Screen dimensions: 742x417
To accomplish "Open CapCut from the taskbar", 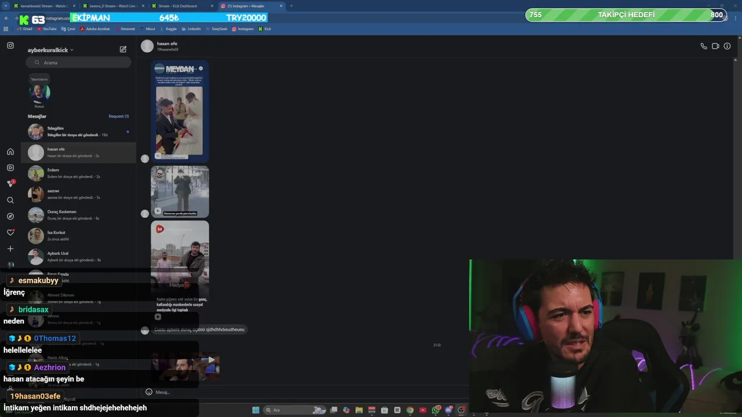I will tap(397, 410).
